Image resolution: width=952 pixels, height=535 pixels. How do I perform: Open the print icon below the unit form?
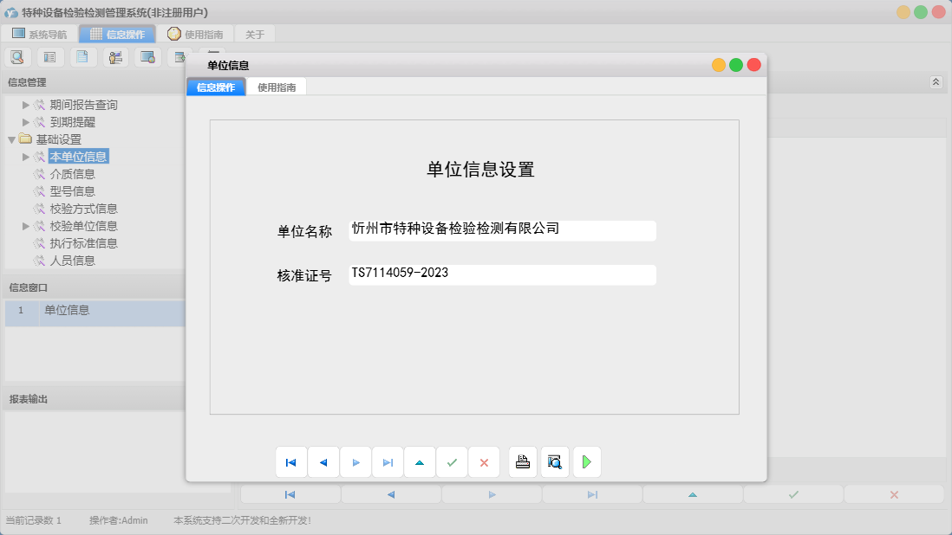522,461
